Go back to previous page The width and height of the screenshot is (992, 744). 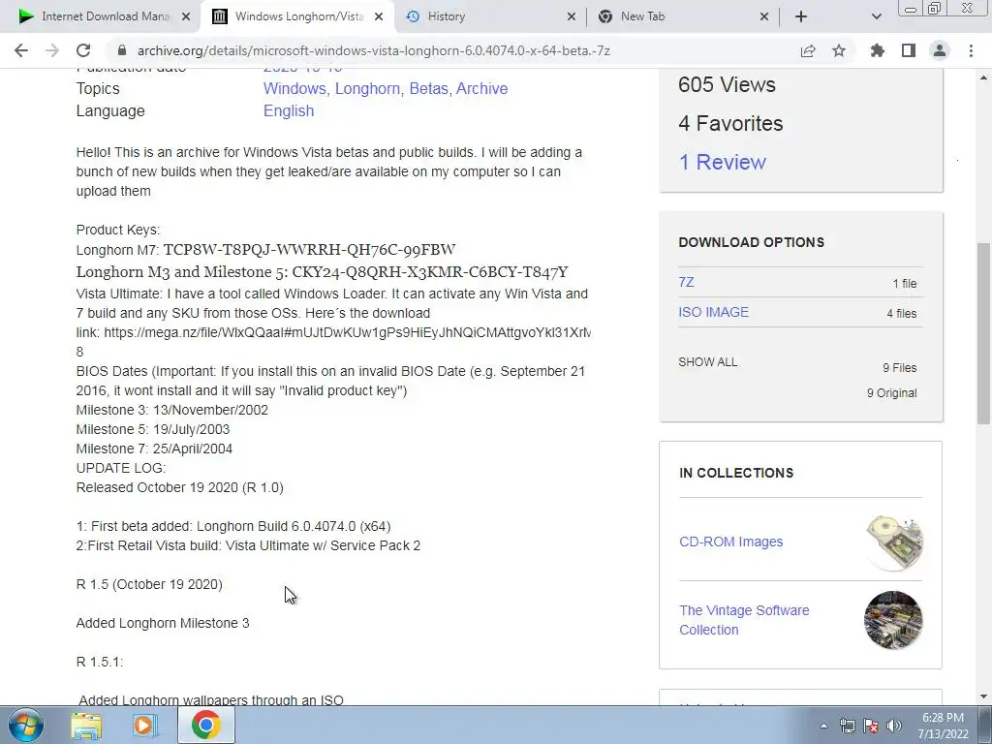point(21,50)
